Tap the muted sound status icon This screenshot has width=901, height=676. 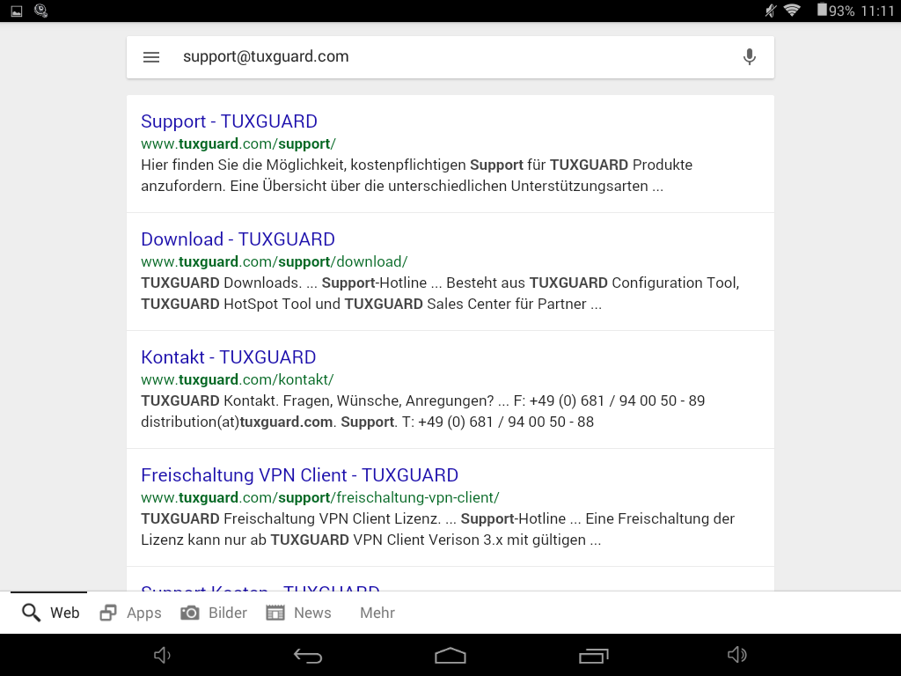point(771,11)
